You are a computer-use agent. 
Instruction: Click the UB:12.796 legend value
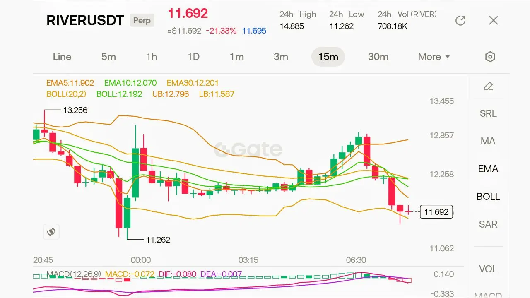171,94
